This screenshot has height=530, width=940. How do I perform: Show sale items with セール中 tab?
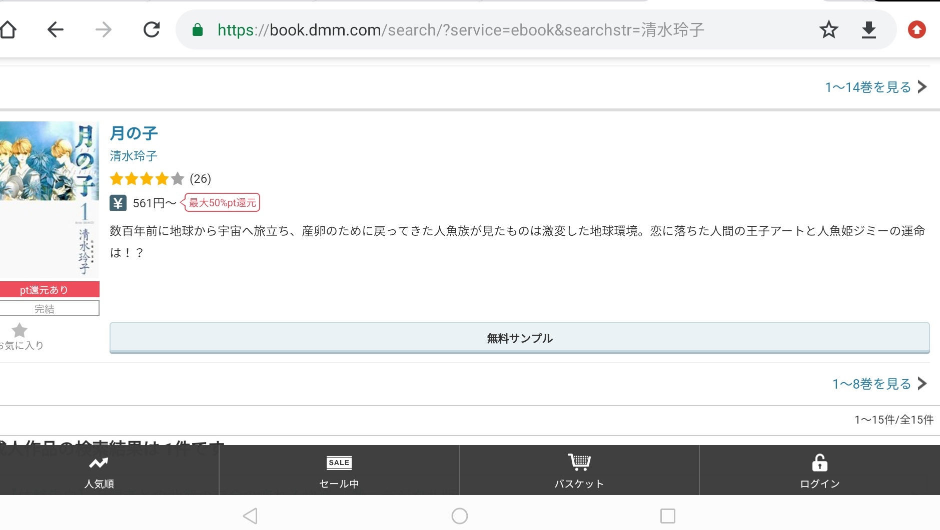click(x=339, y=470)
